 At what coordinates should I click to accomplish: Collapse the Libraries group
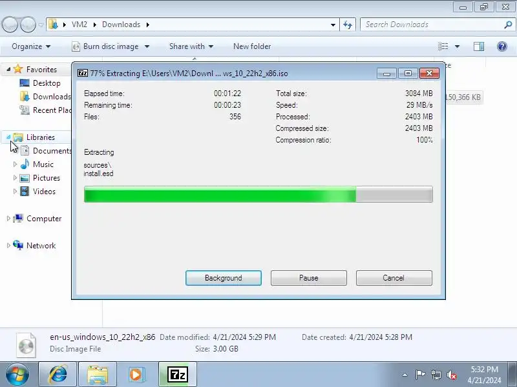[8, 137]
